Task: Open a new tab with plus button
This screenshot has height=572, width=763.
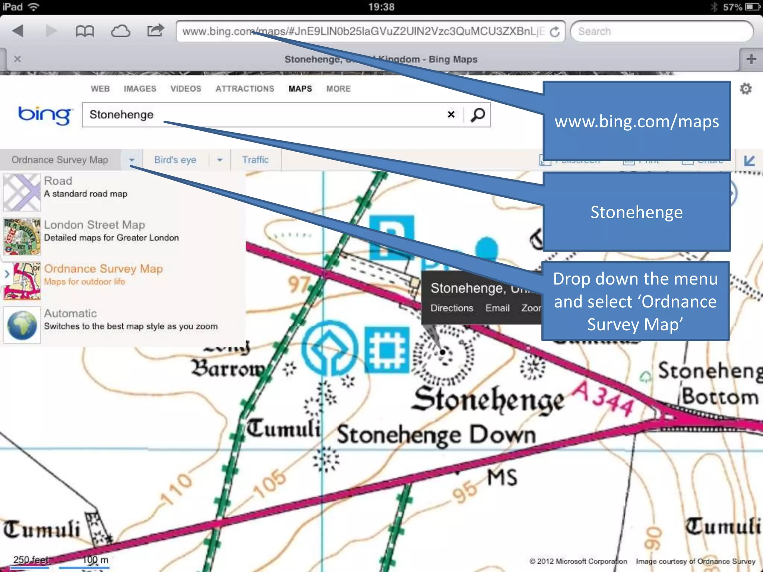Action: pyautogui.click(x=751, y=59)
